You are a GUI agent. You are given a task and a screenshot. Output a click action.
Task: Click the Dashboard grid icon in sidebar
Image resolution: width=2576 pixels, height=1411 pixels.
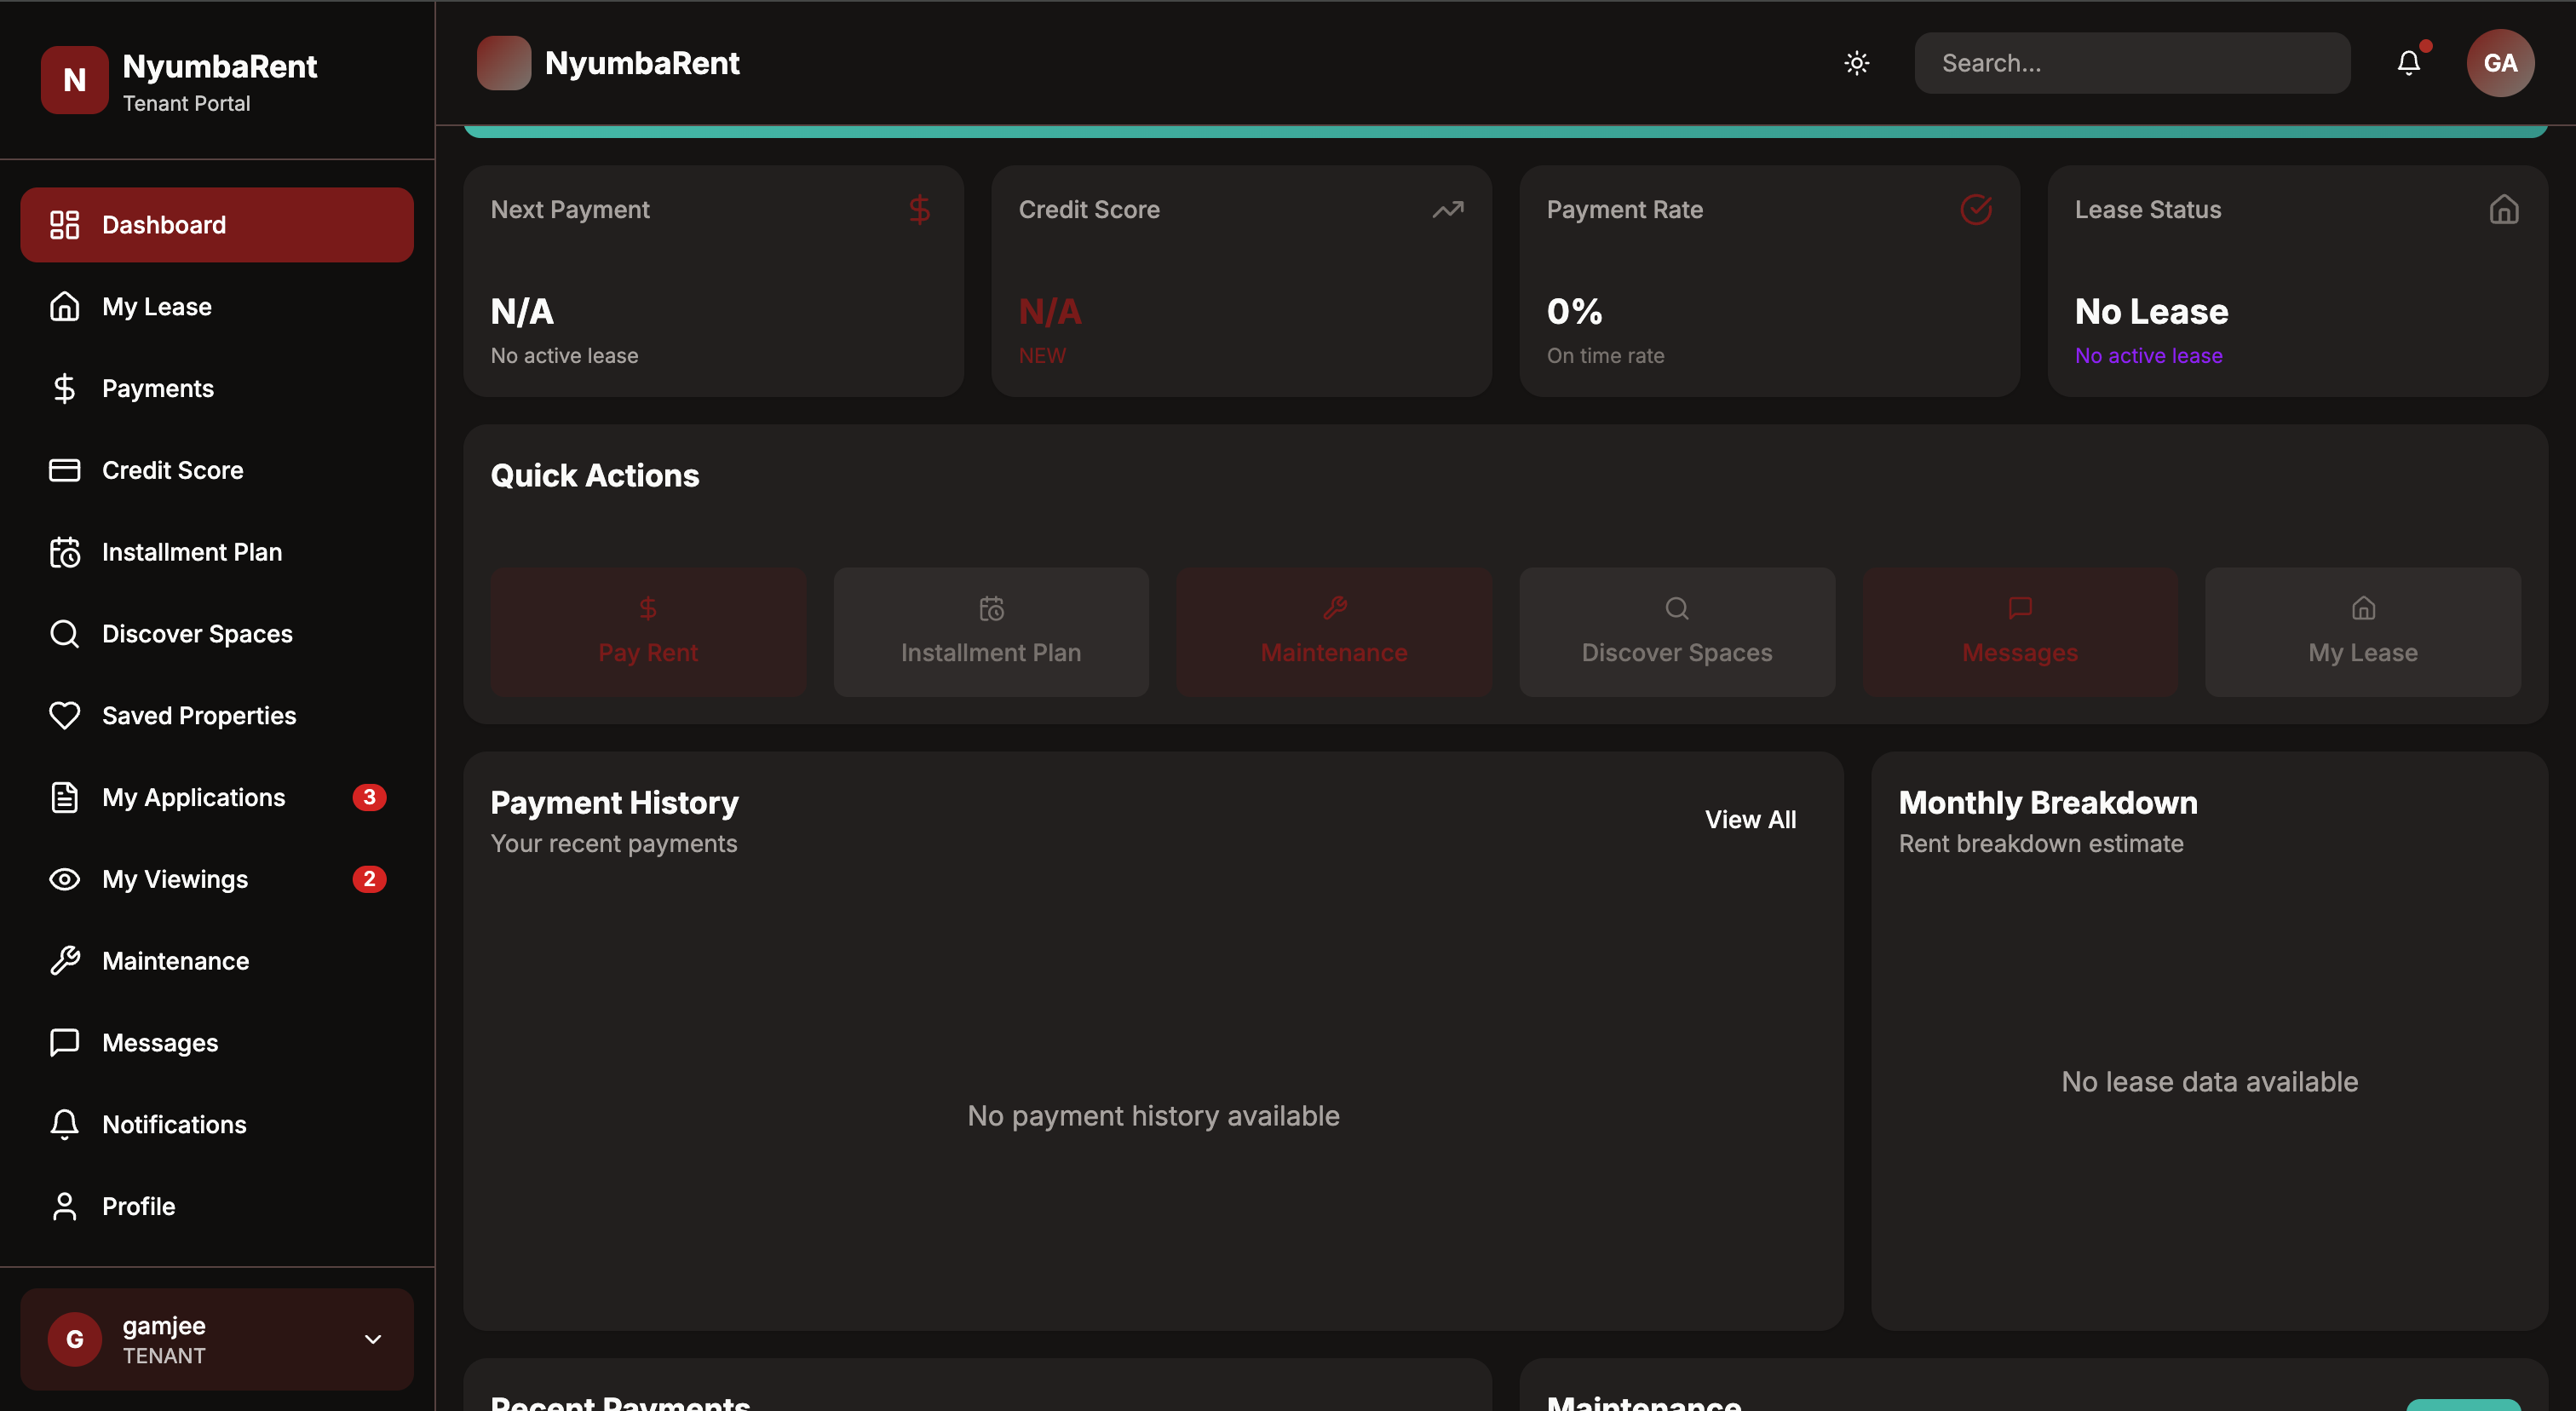tap(64, 225)
